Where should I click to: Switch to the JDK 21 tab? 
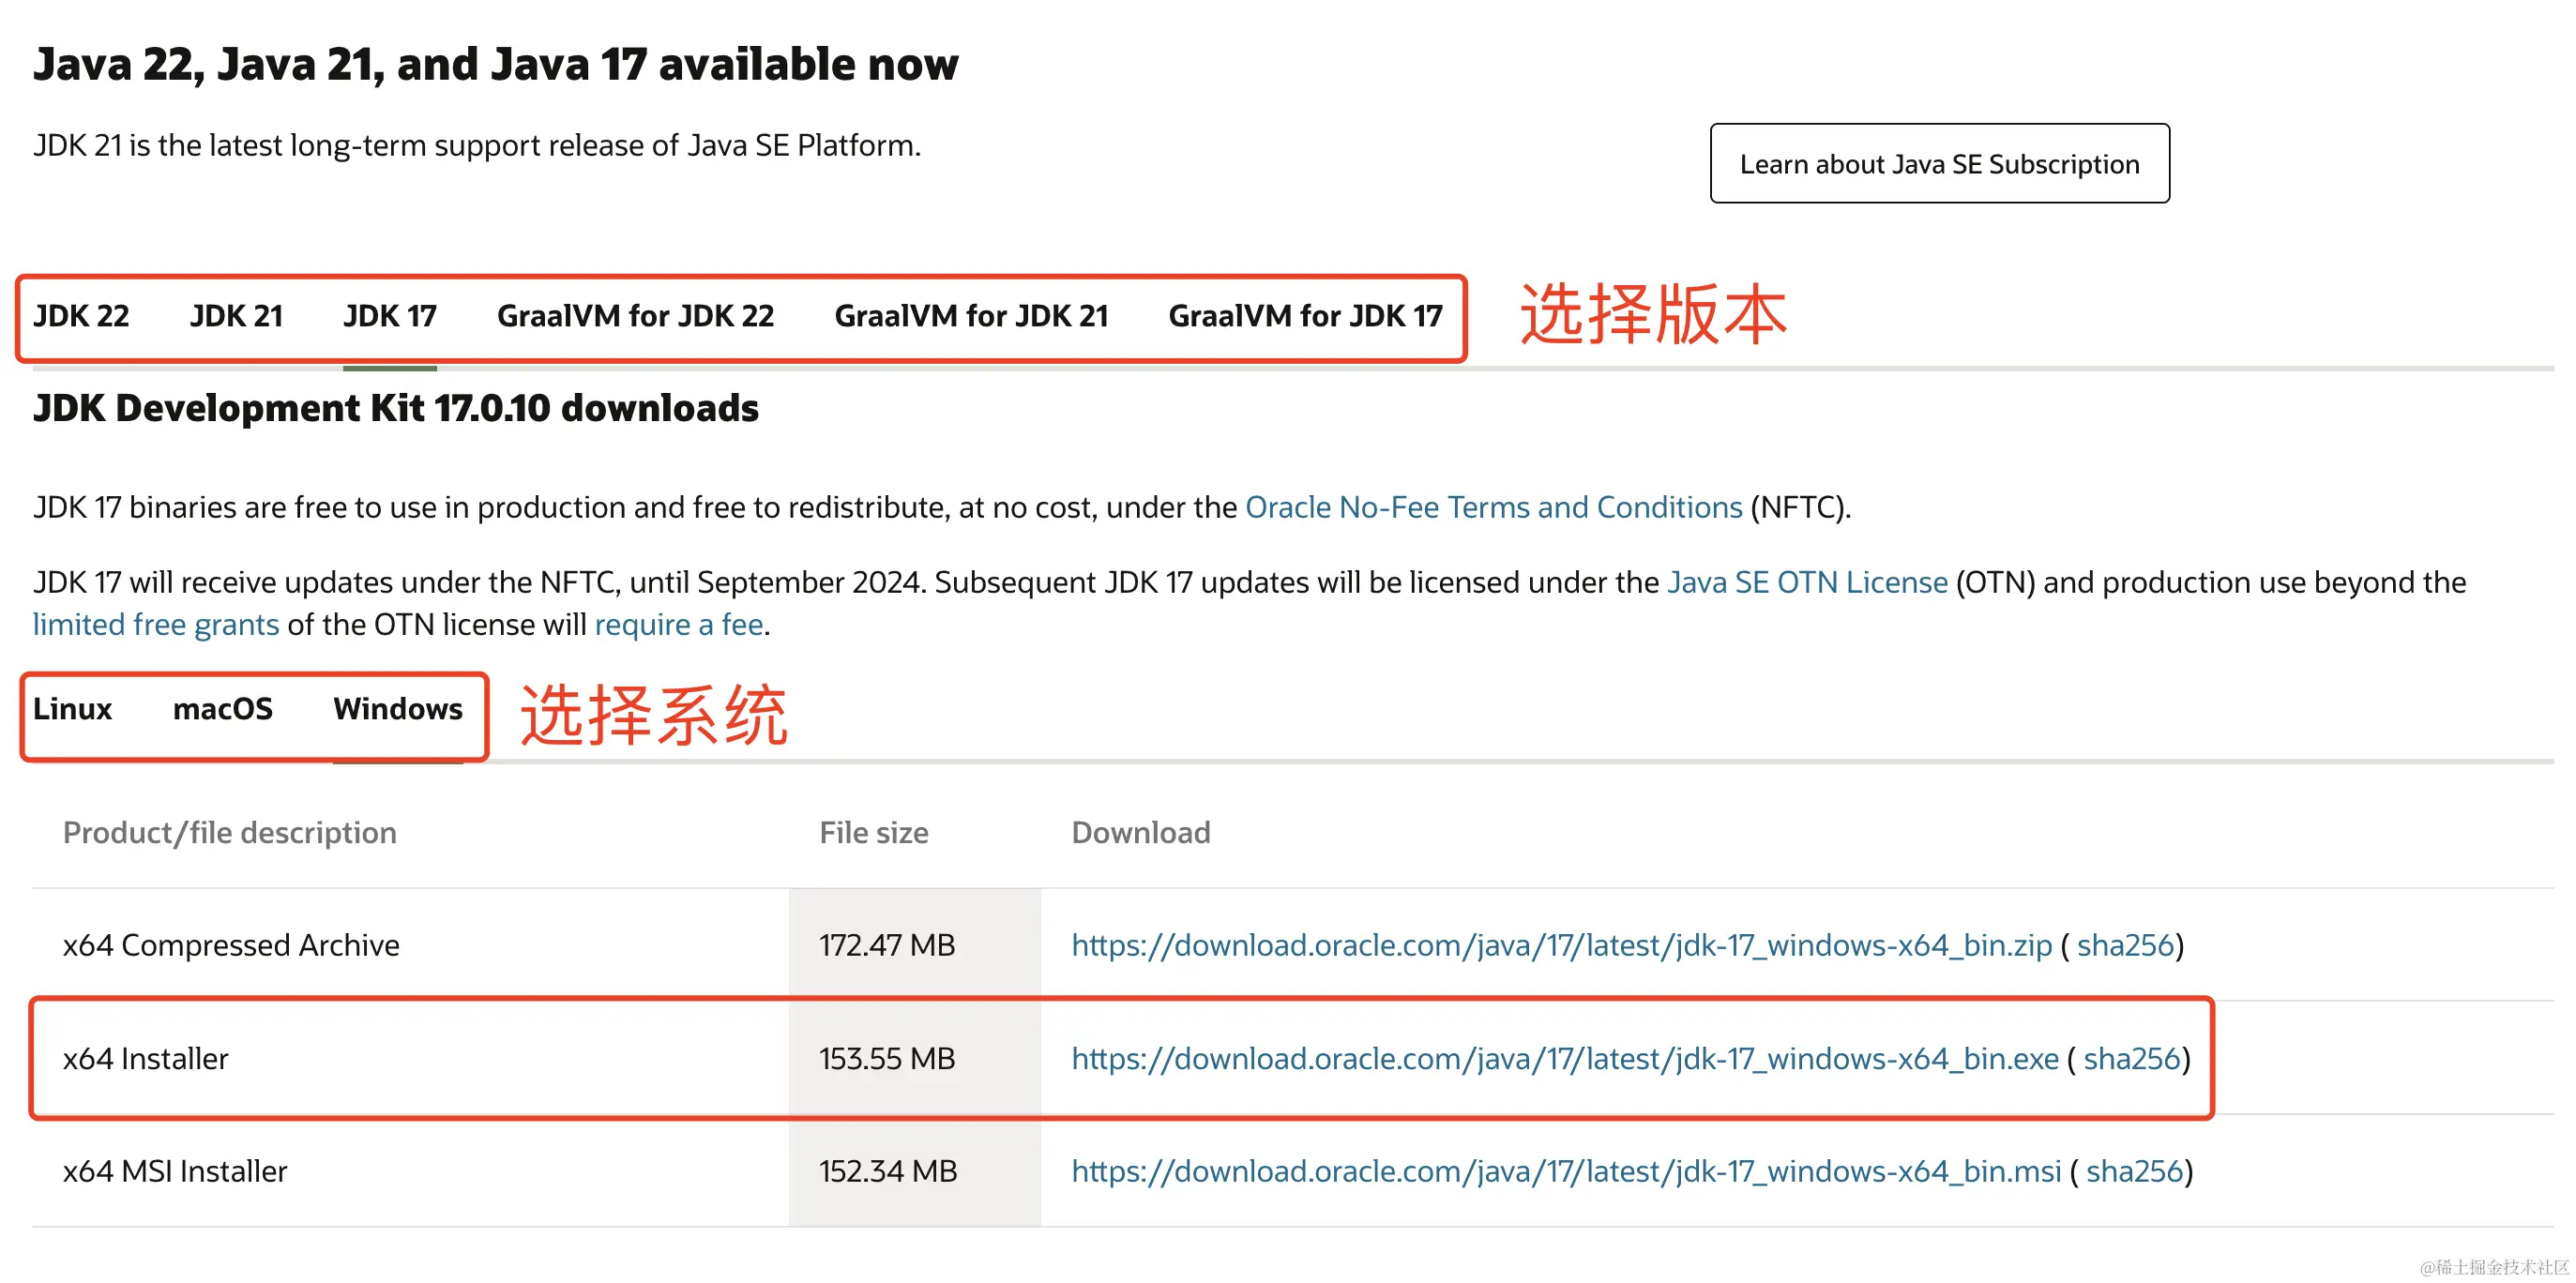(236, 316)
